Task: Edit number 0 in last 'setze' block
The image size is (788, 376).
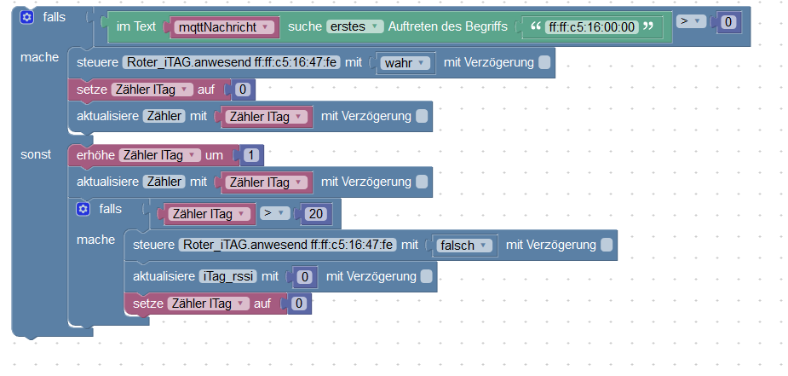Action: [x=299, y=304]
